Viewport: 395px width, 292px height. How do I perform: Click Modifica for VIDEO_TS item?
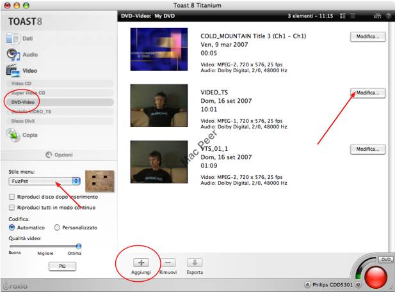(x=368, y=93)
